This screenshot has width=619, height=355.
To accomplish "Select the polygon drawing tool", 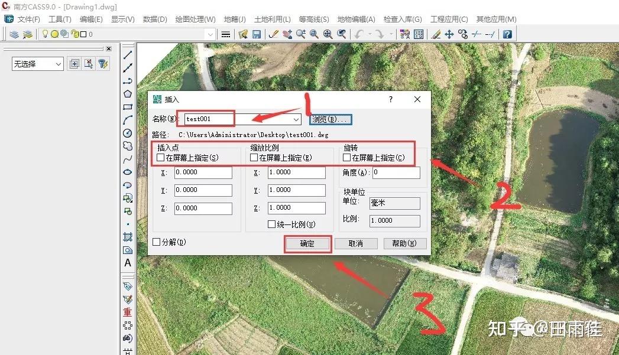I will click(x=128, y=94).
